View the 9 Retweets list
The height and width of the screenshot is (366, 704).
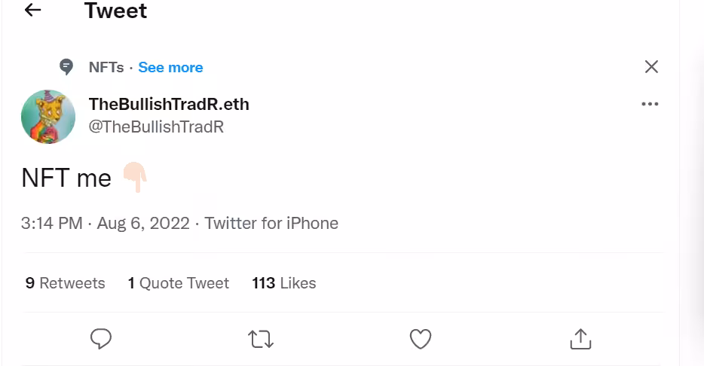[x=65, y=283]
